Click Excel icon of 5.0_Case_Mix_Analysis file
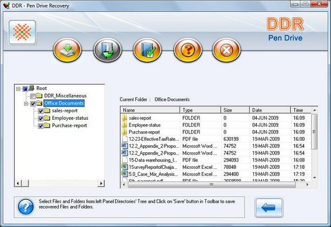This screenshot has height=227, width=331. click(x=124, y=174)
